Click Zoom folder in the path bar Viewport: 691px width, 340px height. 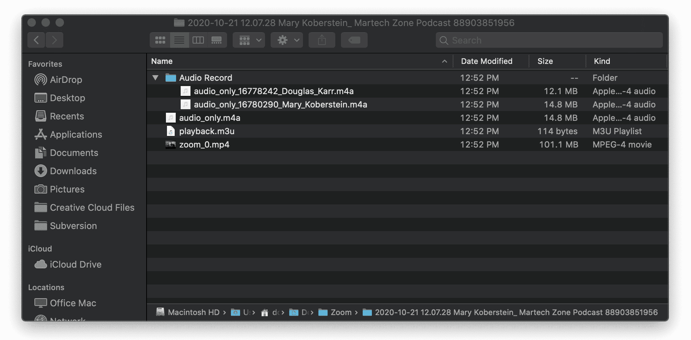pyautogui.click(x=341, y=312)
